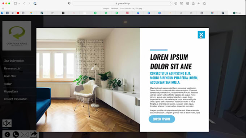Click the blue CONSECTETUR ADIPISCING ELIT subtitle
This screenshot has height=138, width=246.
click(x=174, y=78)
